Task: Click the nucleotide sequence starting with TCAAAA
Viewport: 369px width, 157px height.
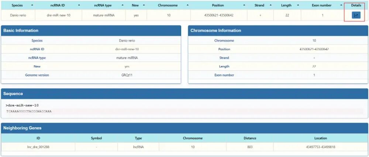Action: [x=29, y=111]
